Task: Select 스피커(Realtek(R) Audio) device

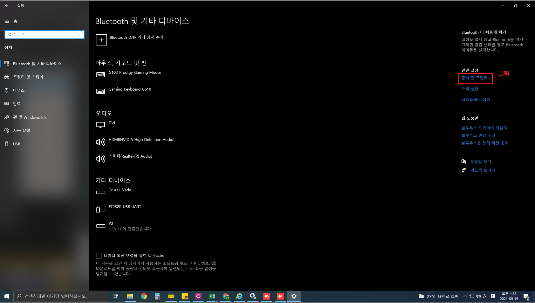Action: coord(130,156)
